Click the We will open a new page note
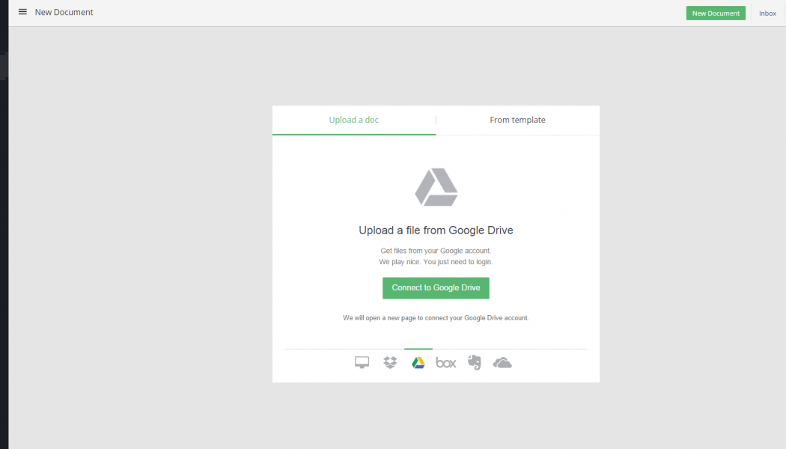The image size is (786, 449). pos(436,318)
